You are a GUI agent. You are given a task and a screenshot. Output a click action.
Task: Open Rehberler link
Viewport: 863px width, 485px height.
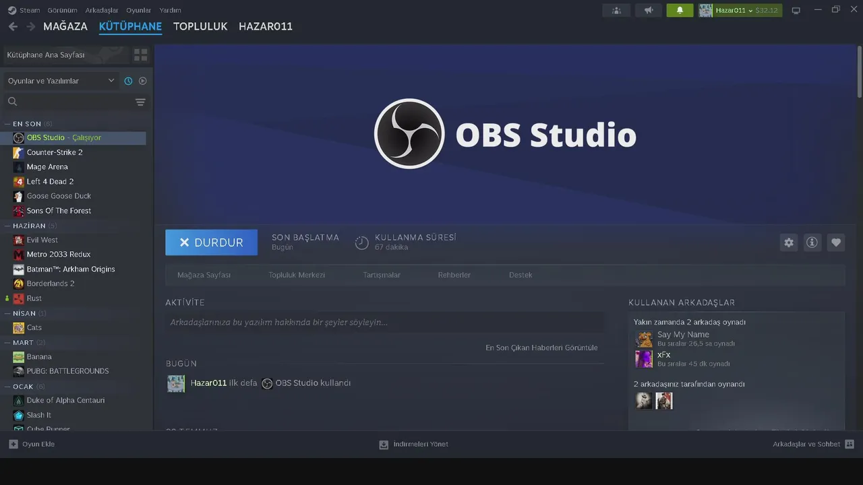[x=454, y=275]
